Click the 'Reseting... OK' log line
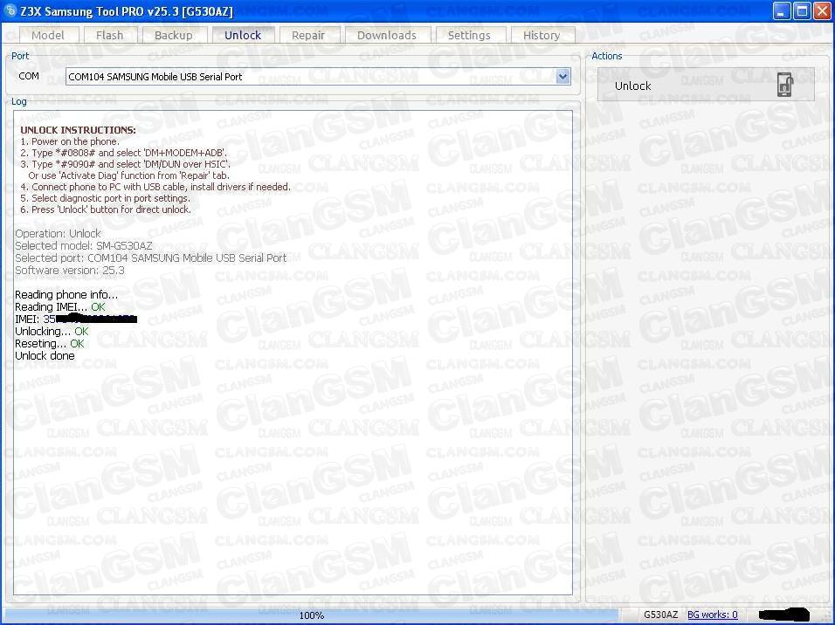Viewport: 835px width, 625px height. 50,343
